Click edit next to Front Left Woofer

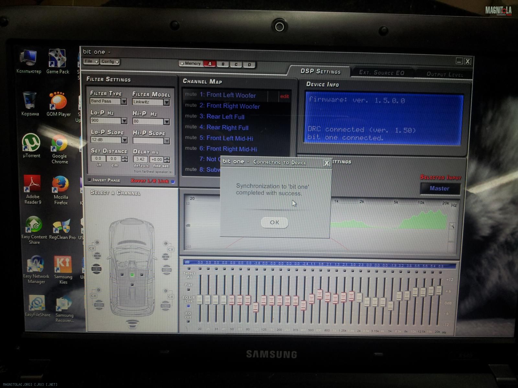(284, 96)
